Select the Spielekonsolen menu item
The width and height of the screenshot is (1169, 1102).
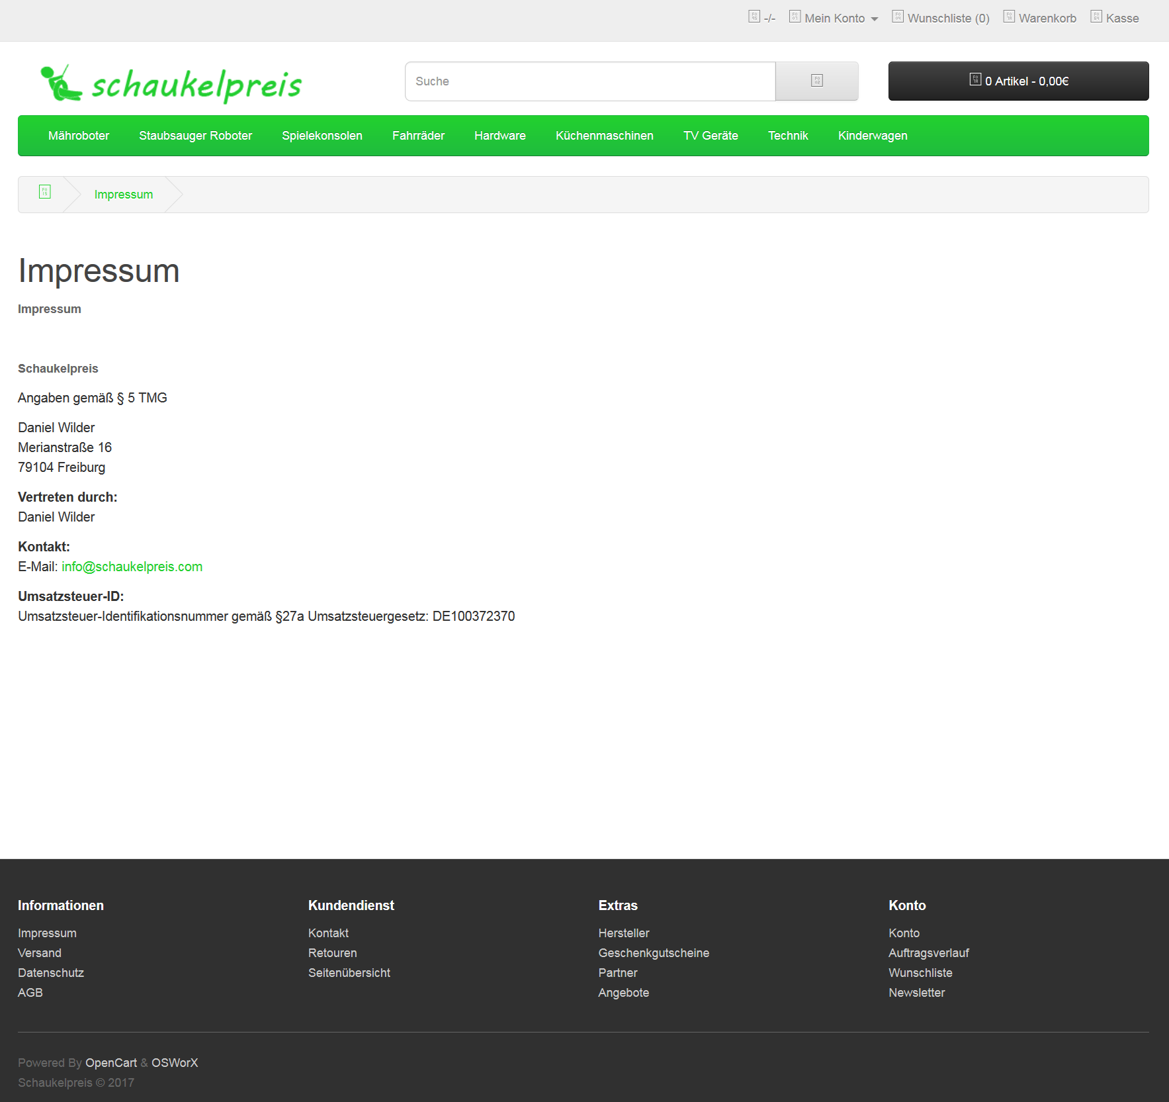click(322, 136)
